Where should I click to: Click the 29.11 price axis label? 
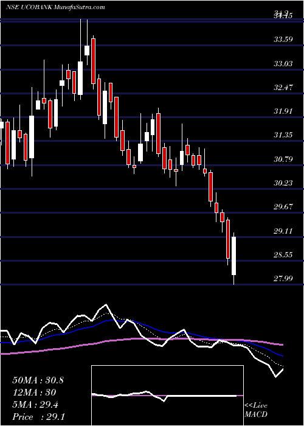(283, 231)
